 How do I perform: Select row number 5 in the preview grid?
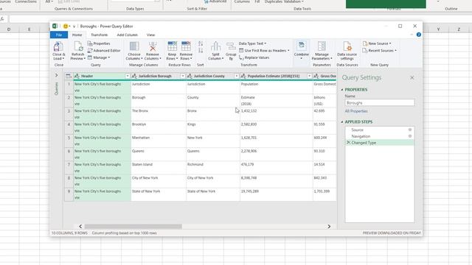pyautogui.click(x=69, y=141)
